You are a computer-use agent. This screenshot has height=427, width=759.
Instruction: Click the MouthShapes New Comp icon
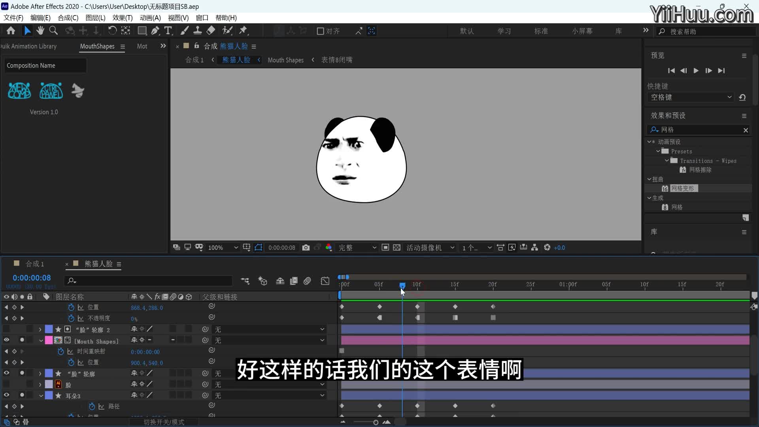19,91
